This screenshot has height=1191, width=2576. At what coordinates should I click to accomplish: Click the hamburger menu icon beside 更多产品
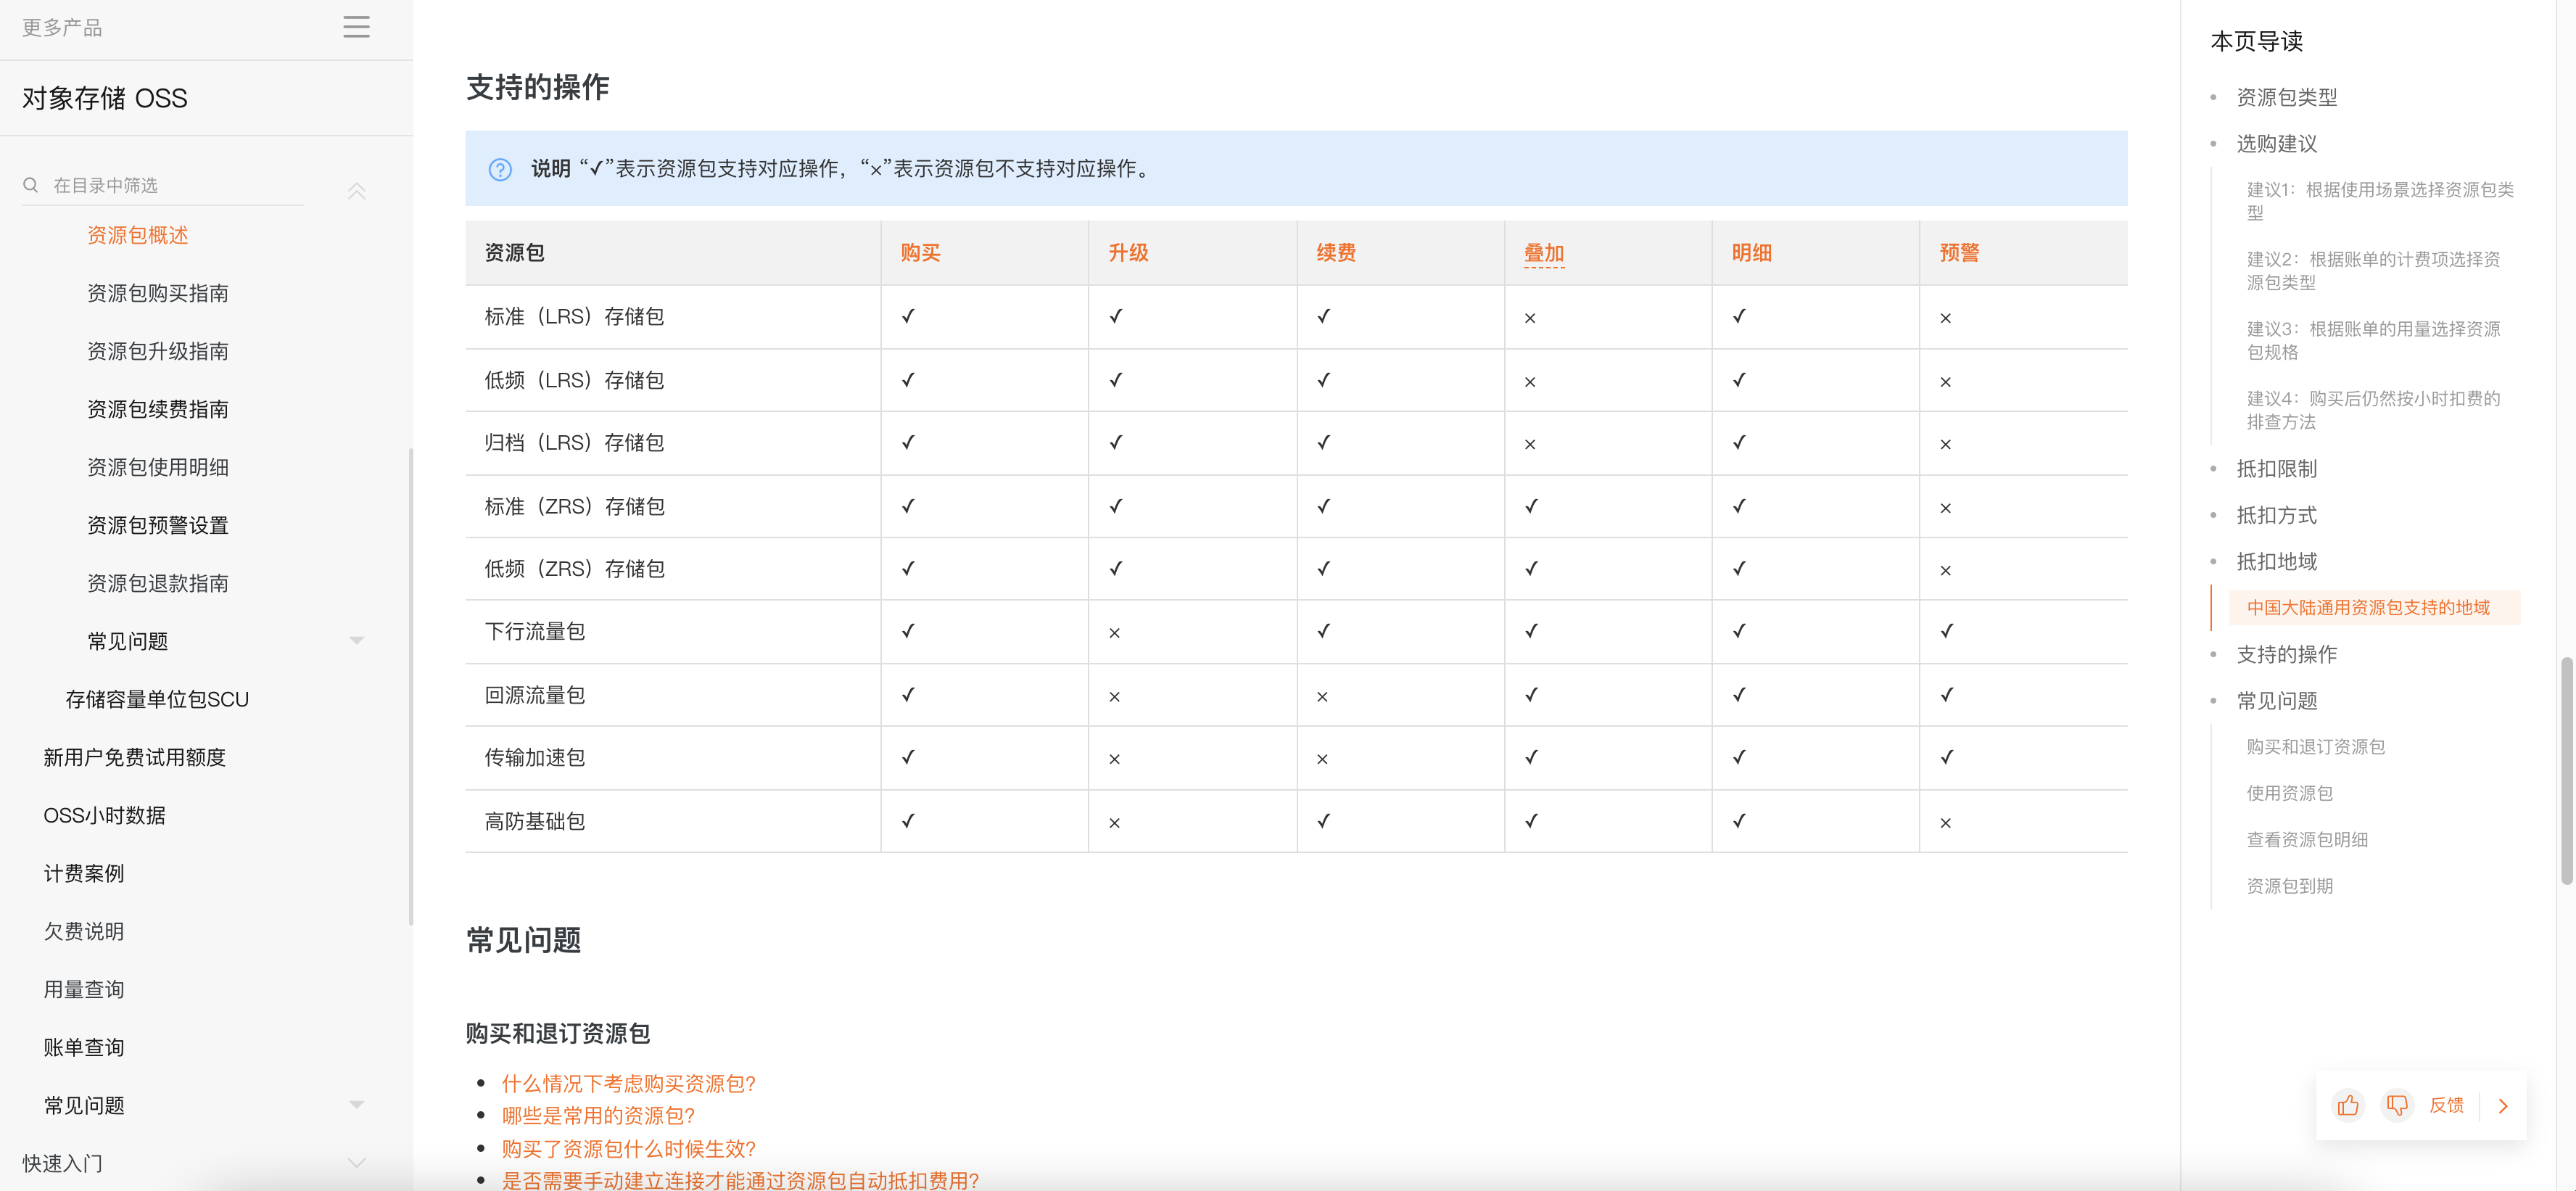coord(356,27)
